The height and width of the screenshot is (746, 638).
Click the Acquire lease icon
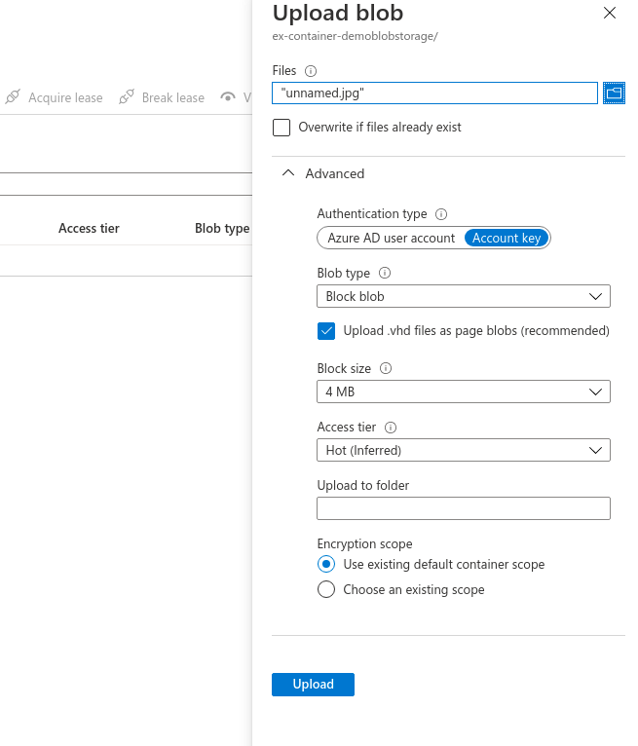coord(13,97)
